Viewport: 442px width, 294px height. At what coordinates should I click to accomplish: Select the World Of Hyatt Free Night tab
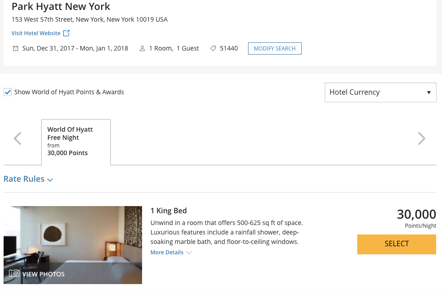[76, 142]
